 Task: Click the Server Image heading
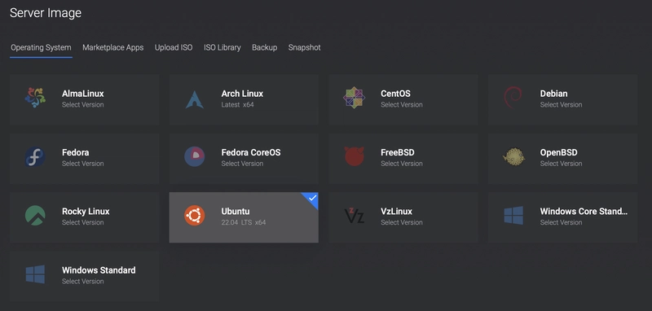(x=46, y=13)
